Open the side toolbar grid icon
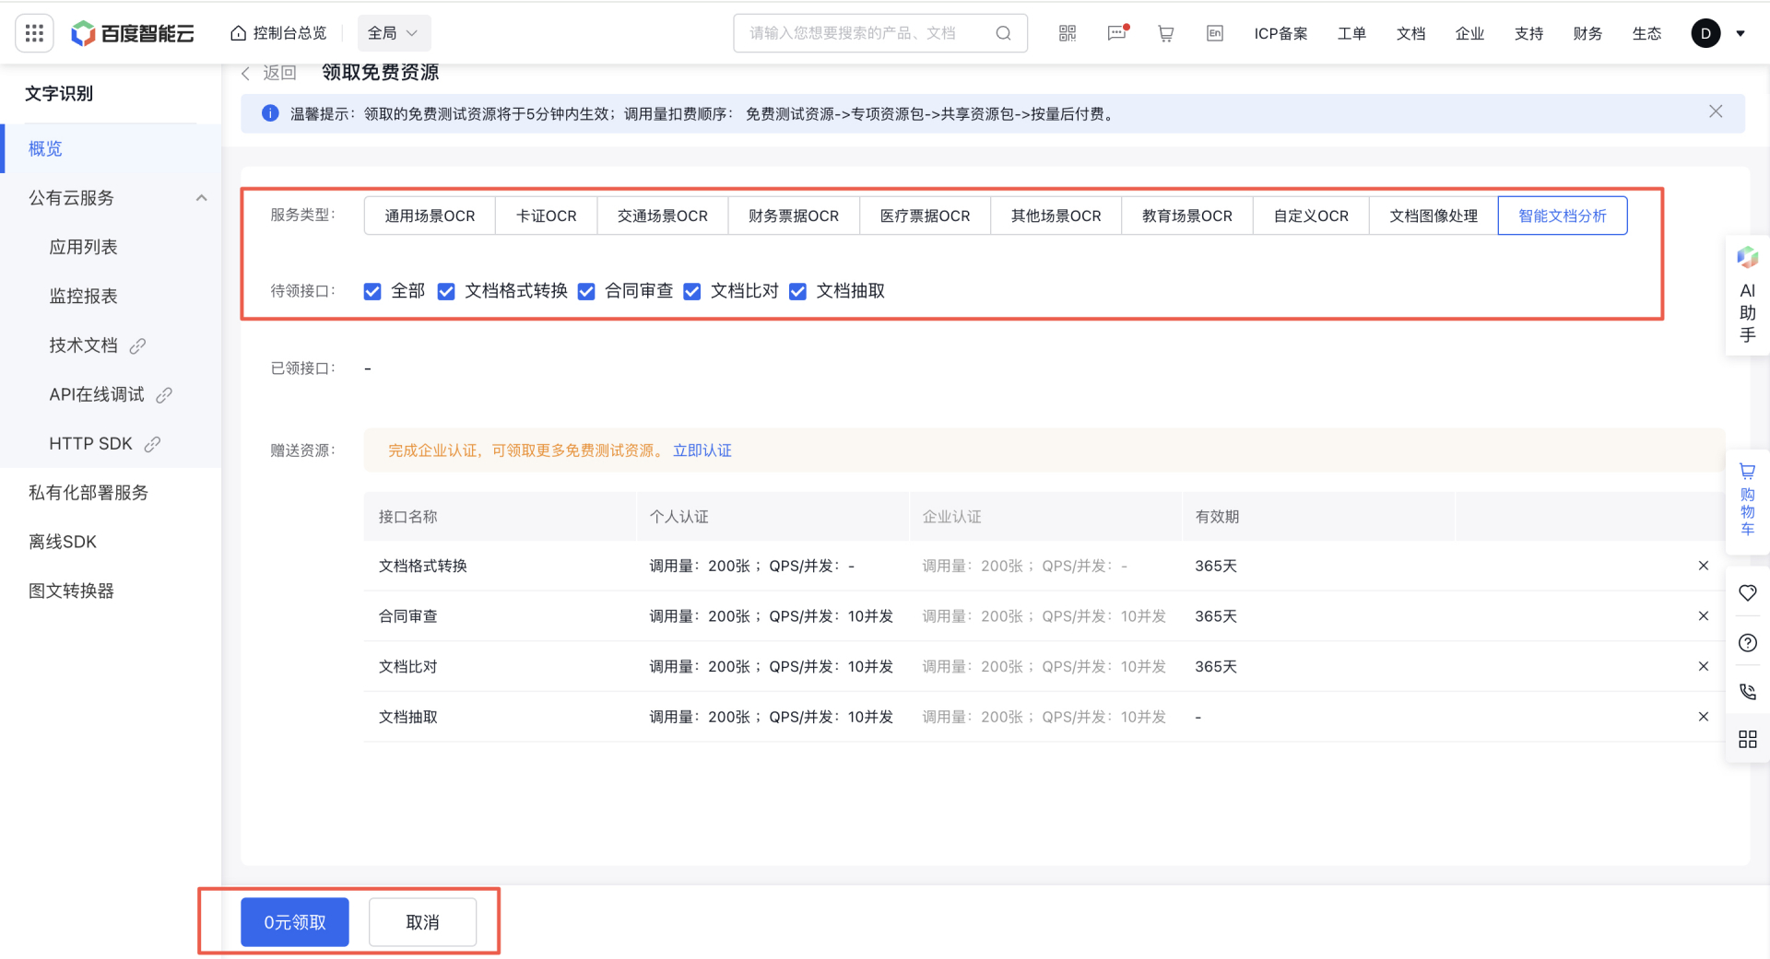1770x959 pixels. click(x=1748, y=739)
